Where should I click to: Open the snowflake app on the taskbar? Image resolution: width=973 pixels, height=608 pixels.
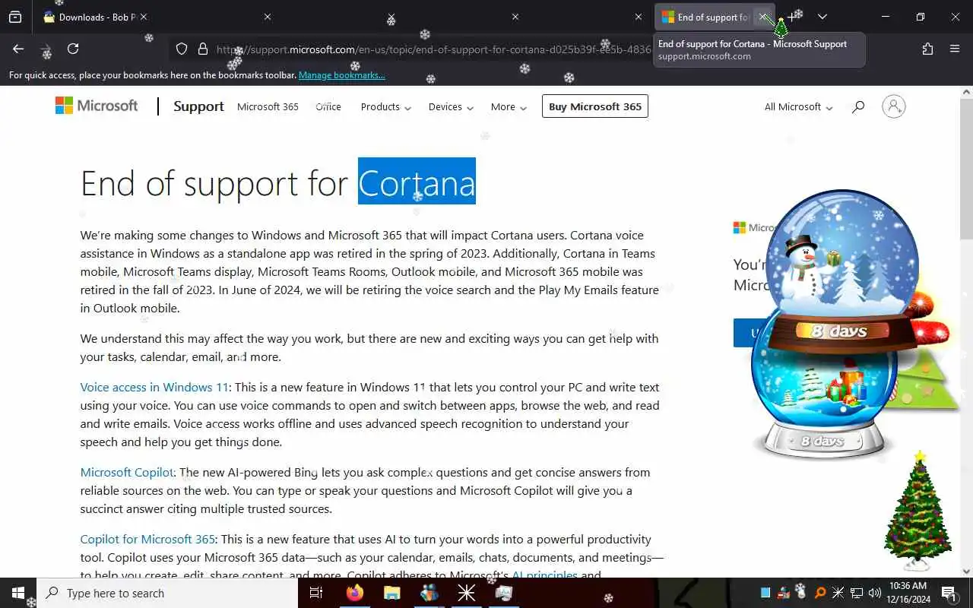(x=466, y=593)
